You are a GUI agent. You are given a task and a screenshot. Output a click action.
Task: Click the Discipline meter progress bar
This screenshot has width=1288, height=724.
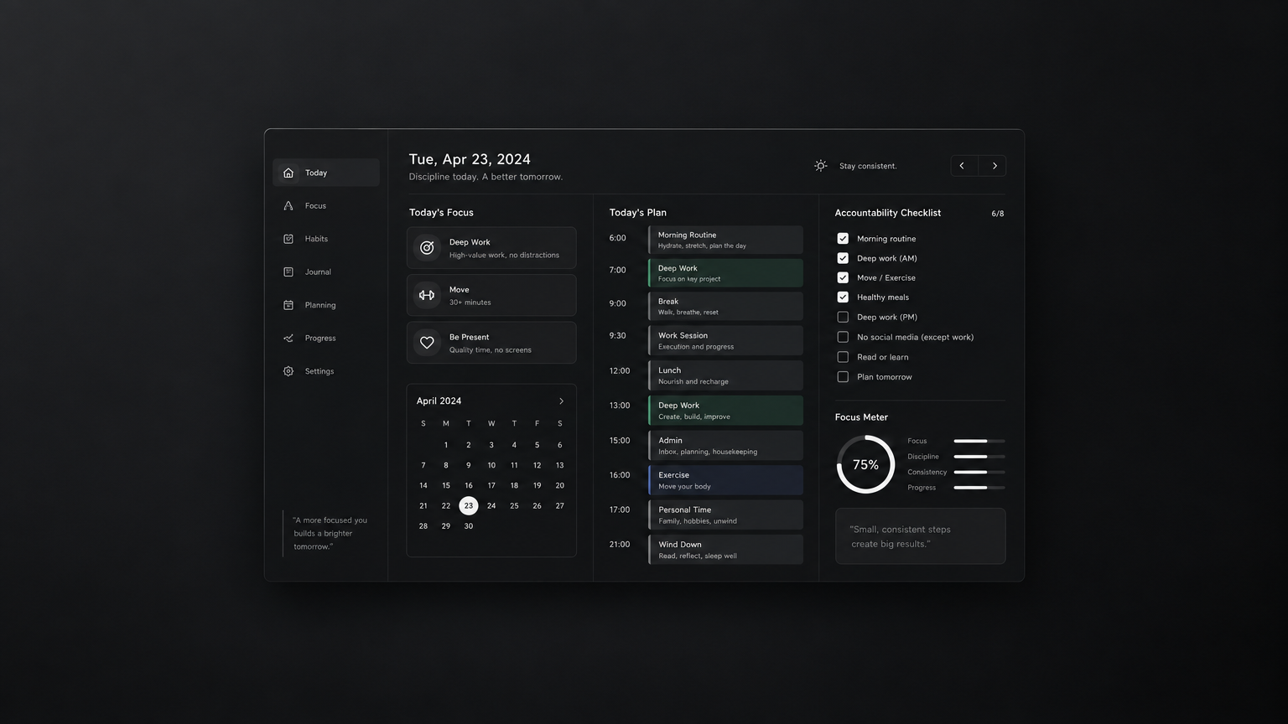(x=979, y=457)
